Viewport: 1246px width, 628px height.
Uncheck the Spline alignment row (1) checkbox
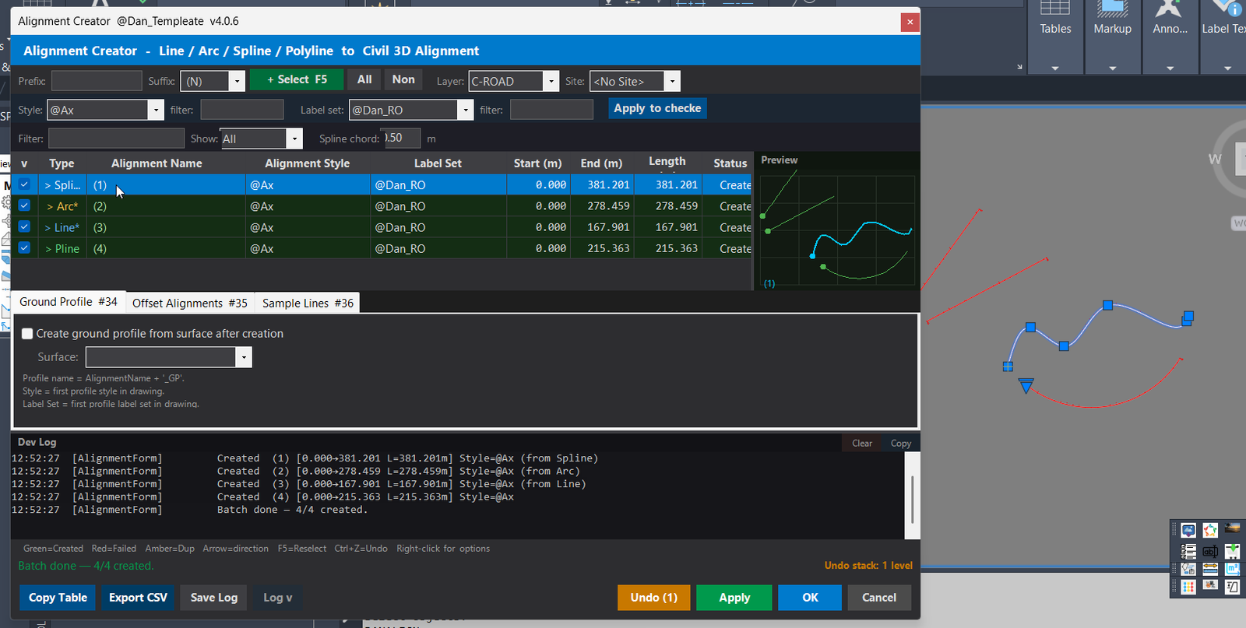(x=24, y=184)
